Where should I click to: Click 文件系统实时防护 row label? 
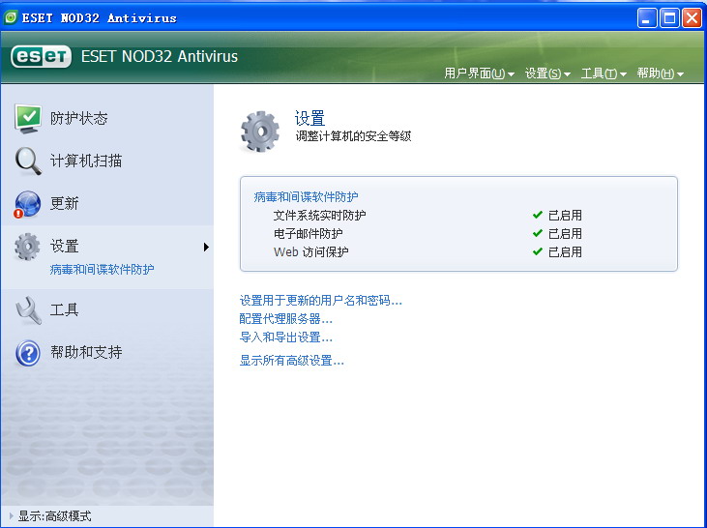coord(320,216)
